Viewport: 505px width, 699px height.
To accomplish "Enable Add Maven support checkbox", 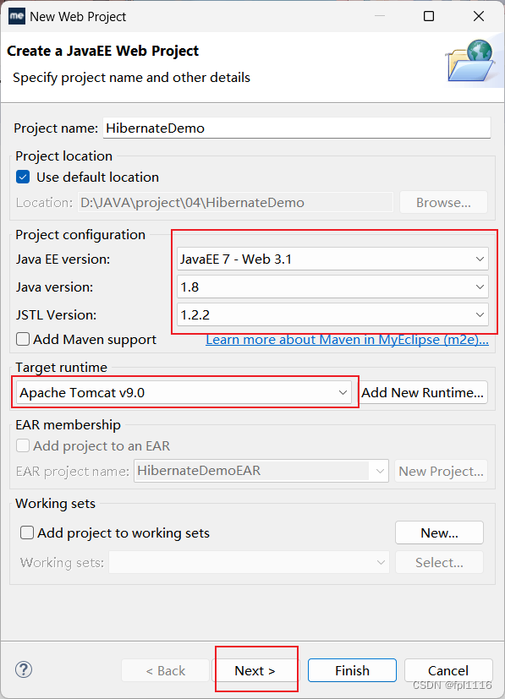I will tap(23, 339).
